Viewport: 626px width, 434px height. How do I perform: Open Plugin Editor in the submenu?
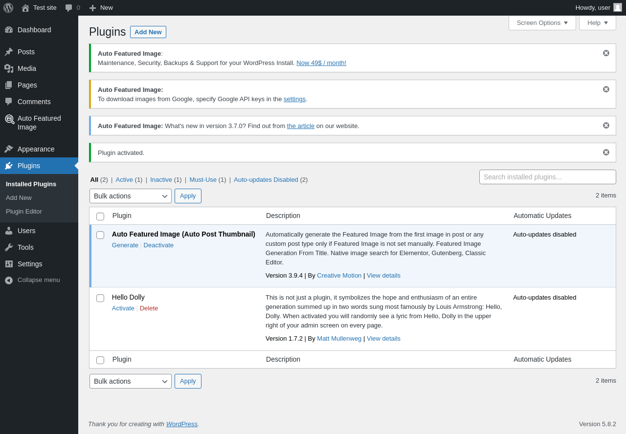[24, 212]
